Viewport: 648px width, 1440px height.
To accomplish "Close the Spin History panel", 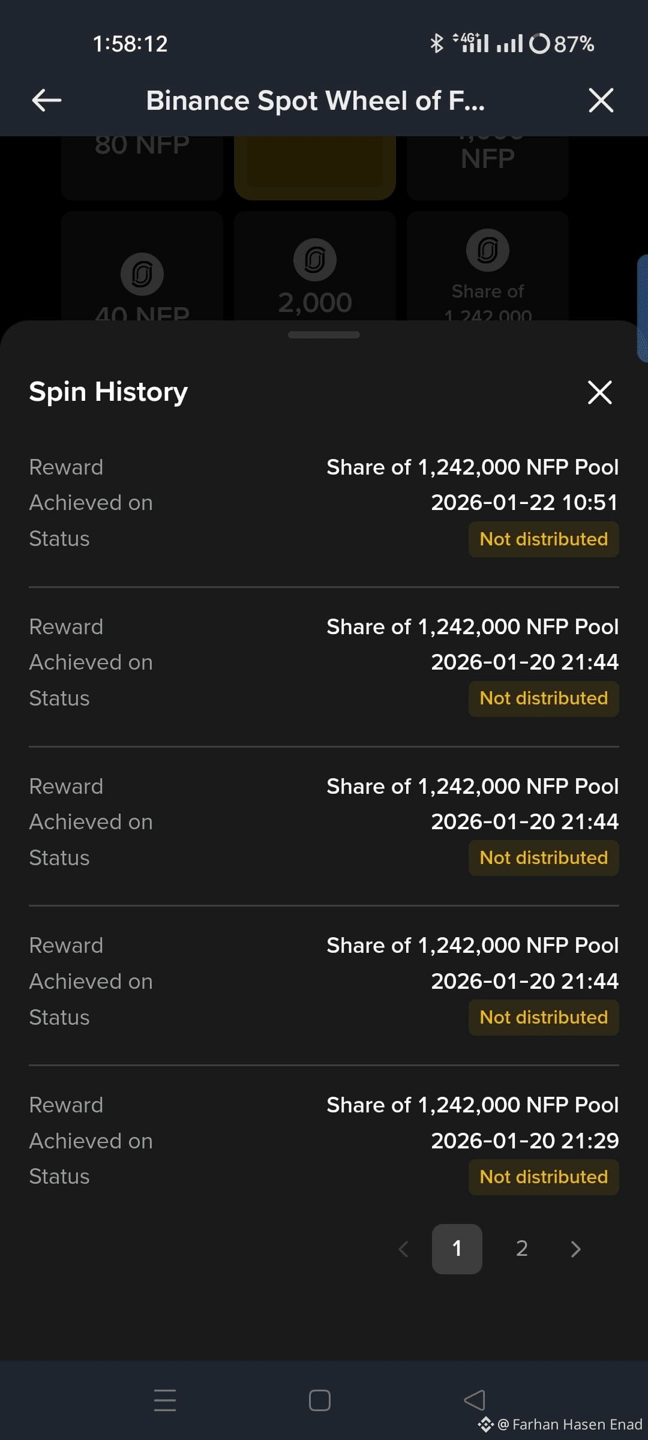I will click(600, 392).
